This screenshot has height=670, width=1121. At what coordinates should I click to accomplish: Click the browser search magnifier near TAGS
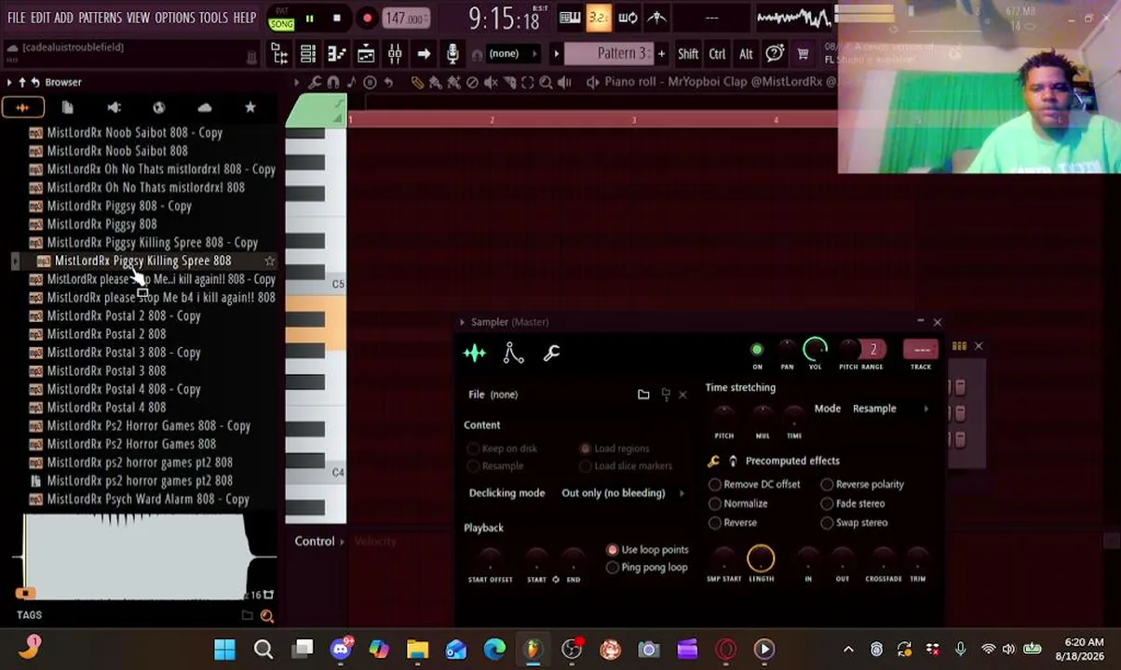(x=267, y=616)
